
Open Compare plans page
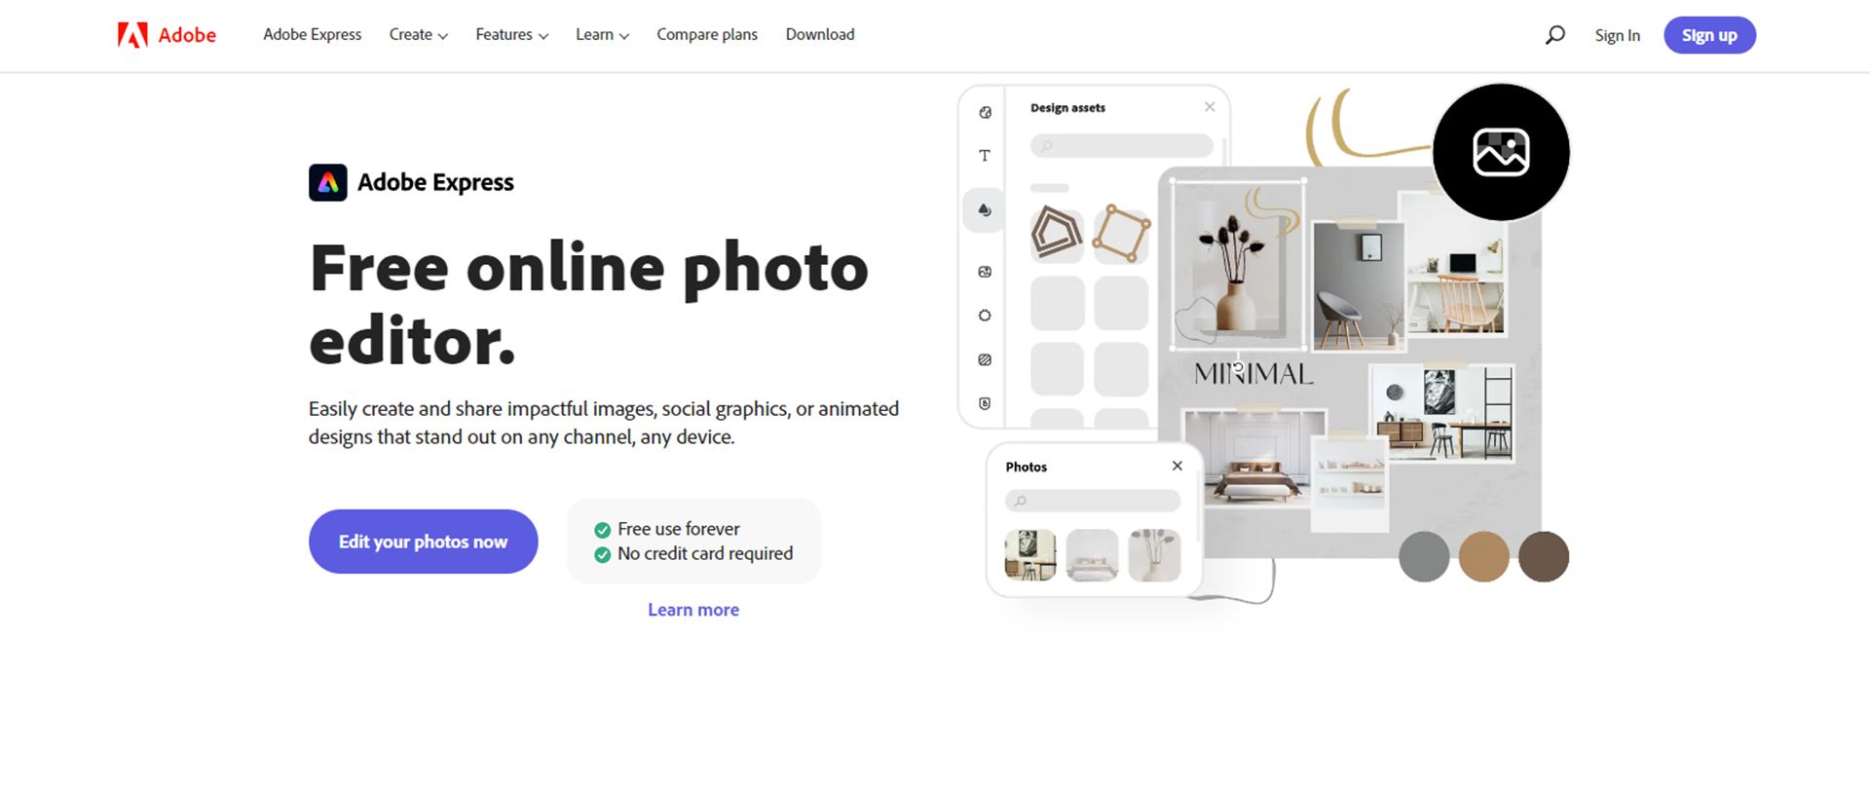(707, 35)
